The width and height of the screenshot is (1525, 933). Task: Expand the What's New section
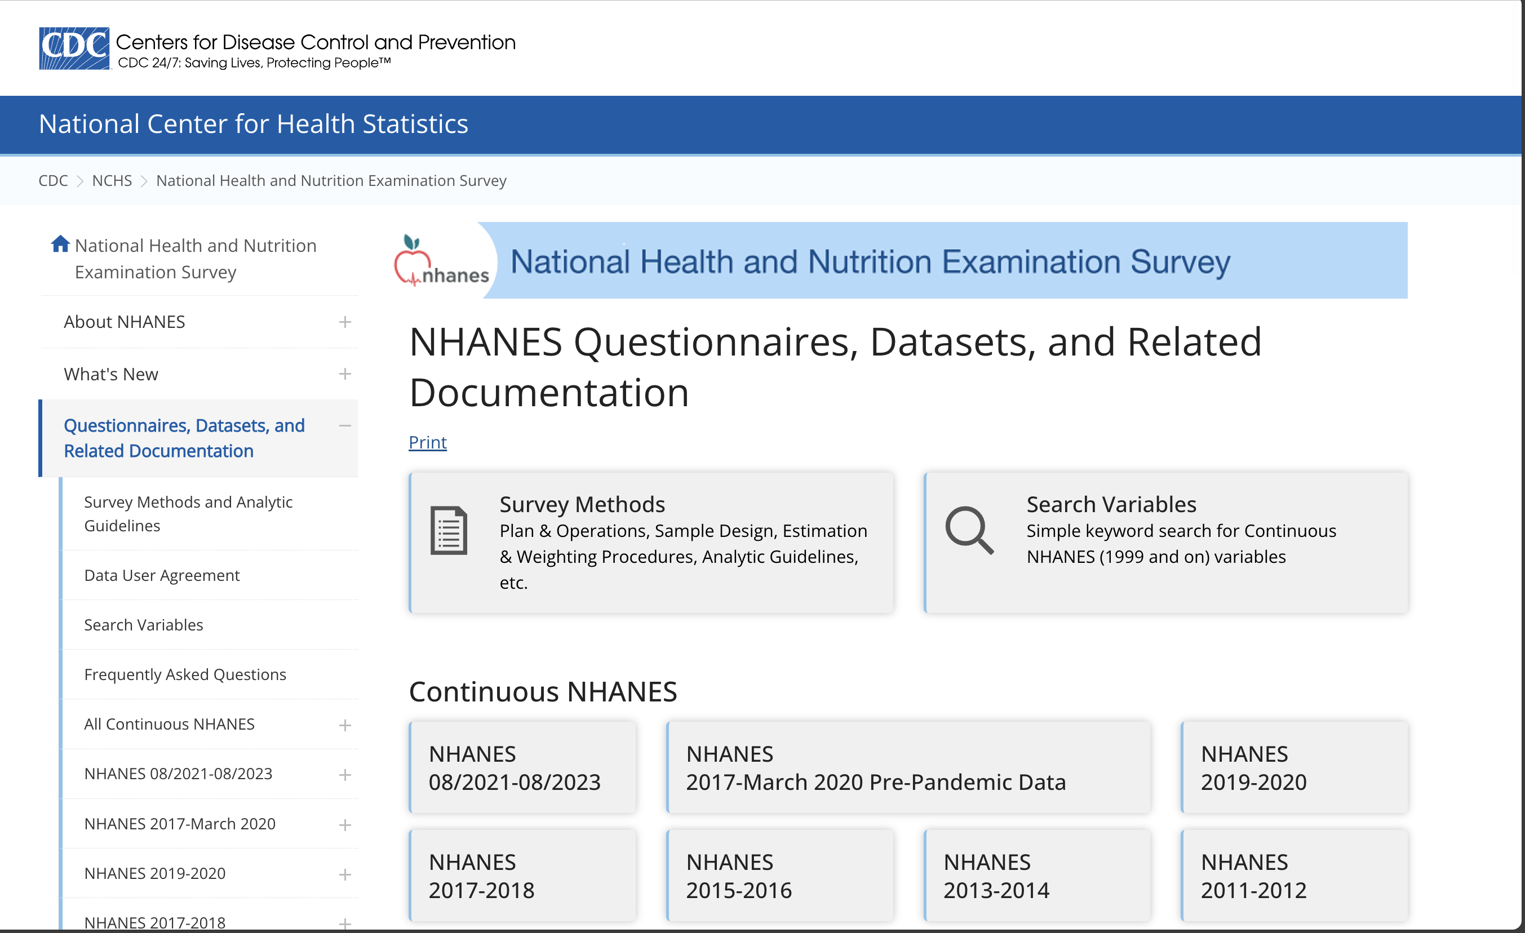345,374
